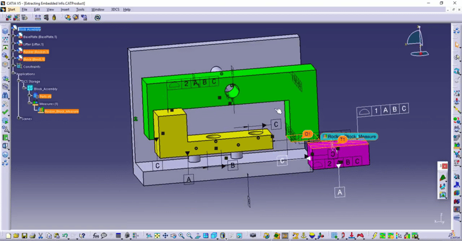Click the Print icon
The height and width of the screenshot is (241, 462).
[x=33, y=235]
